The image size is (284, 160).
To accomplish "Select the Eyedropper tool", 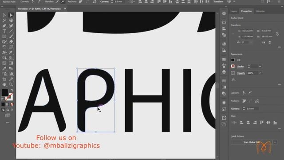I will point(4,68).
